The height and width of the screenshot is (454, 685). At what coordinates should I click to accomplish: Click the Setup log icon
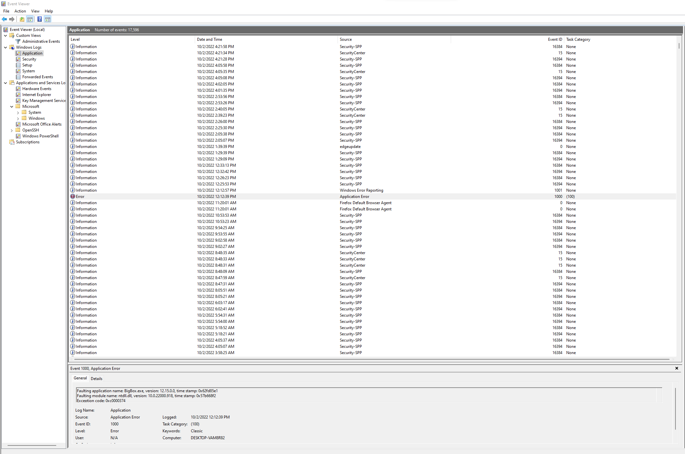pos(18,65)
